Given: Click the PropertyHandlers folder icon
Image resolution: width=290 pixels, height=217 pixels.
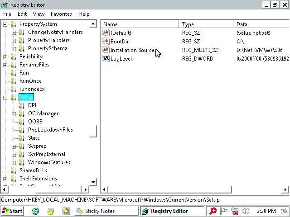Looking at the screenshot, I should click(x=22, y=41).
